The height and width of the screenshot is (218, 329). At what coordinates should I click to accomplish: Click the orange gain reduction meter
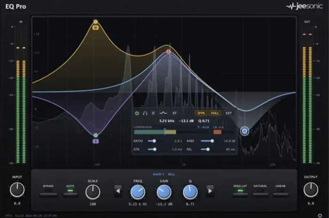(x=217, y=132)
